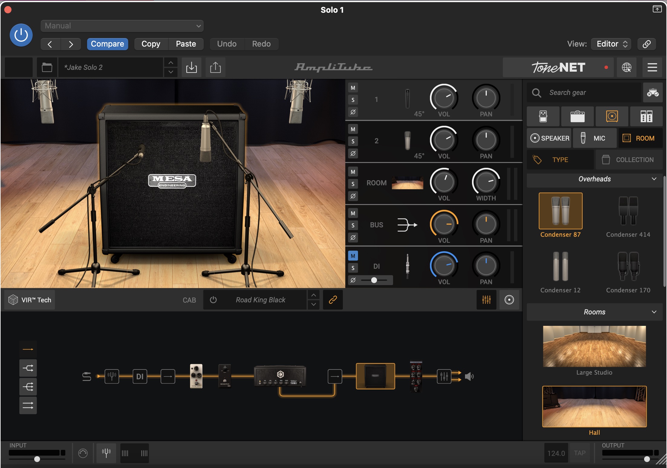
Task: Step the Road King Black cab down
Action: 314,304
